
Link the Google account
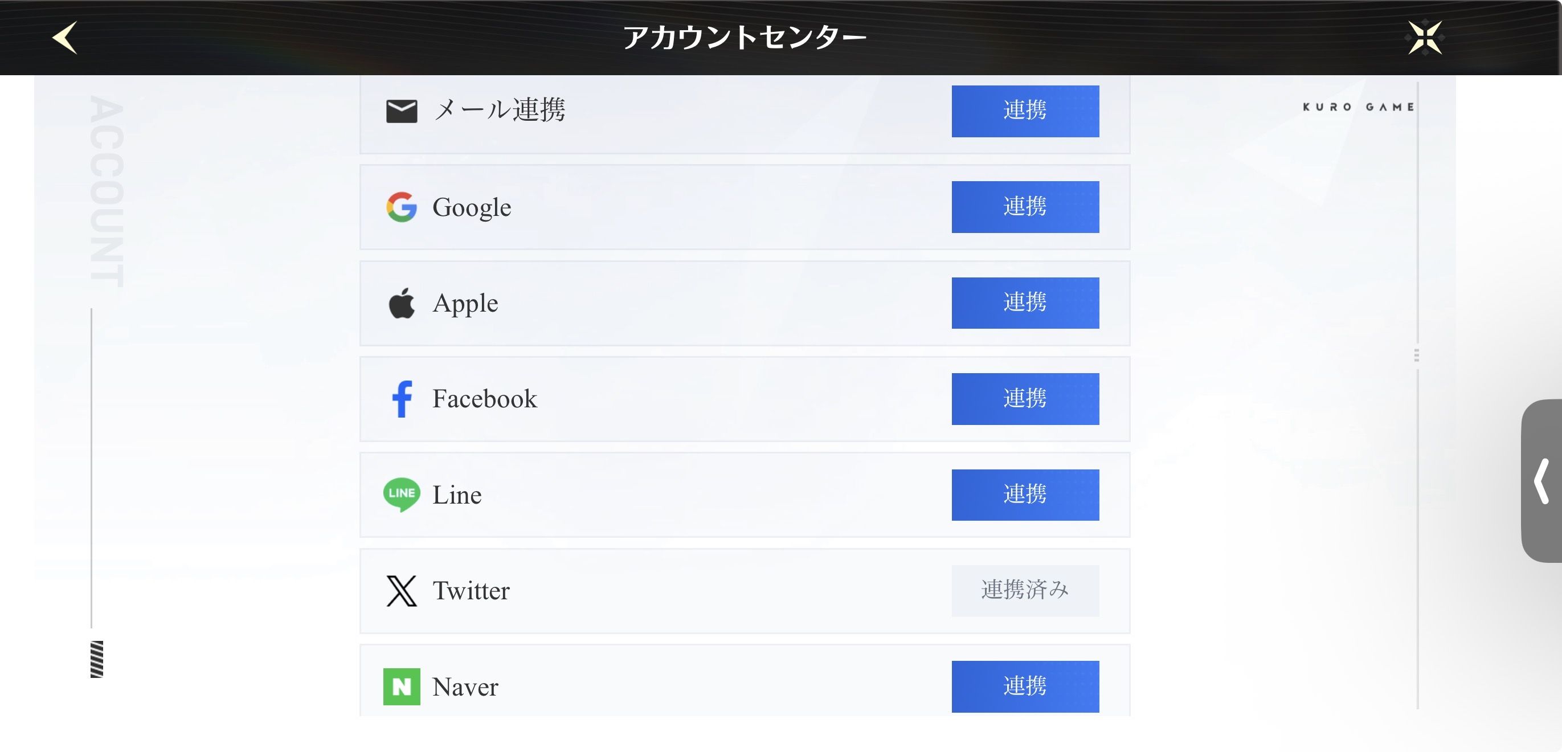pos(1025,207)
